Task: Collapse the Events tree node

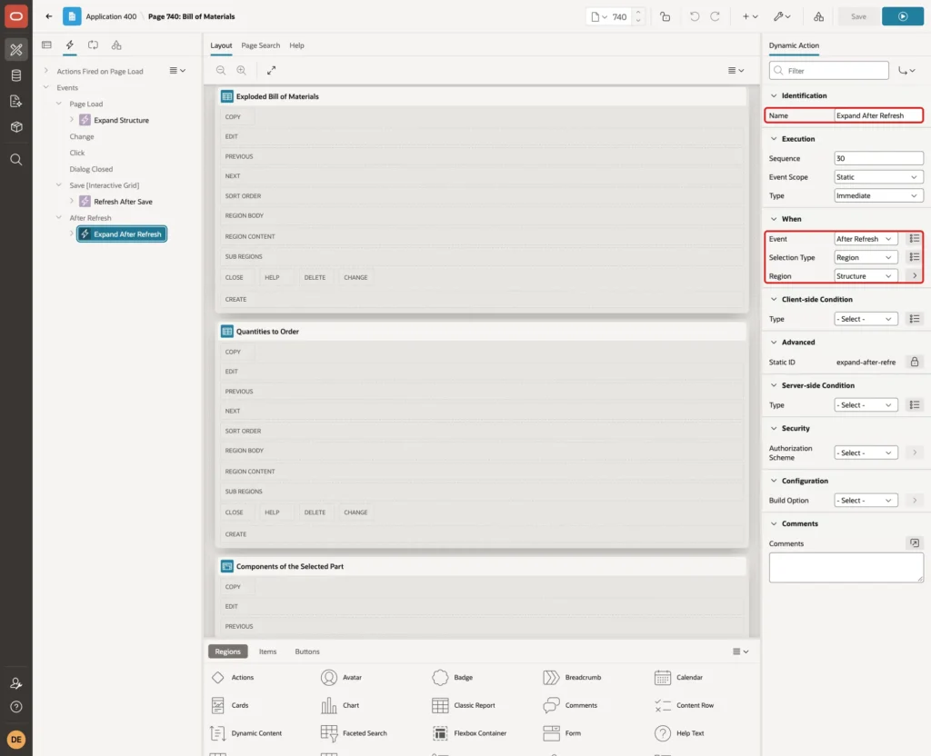Action: (x=46, y=87)
